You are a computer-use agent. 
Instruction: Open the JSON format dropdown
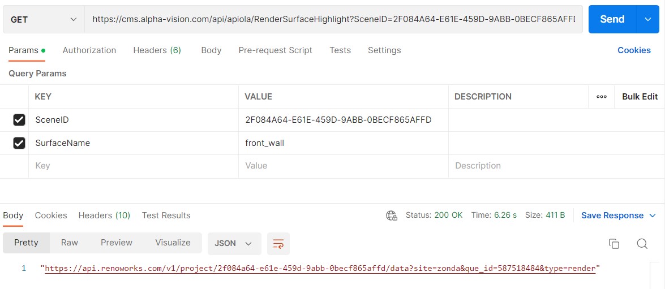pos(234,243)
